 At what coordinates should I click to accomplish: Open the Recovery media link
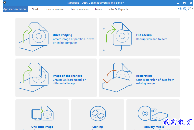tap(153, 127)
